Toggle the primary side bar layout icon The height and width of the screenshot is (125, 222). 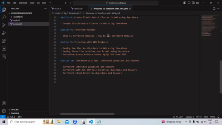coord(185,3)
